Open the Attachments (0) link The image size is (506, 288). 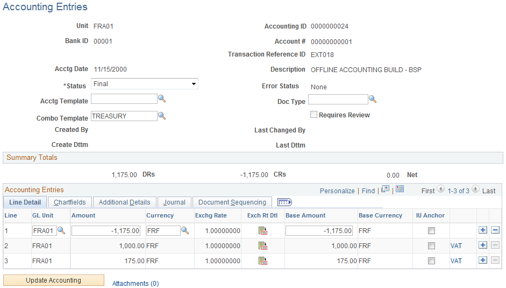[x=136, y=284]
